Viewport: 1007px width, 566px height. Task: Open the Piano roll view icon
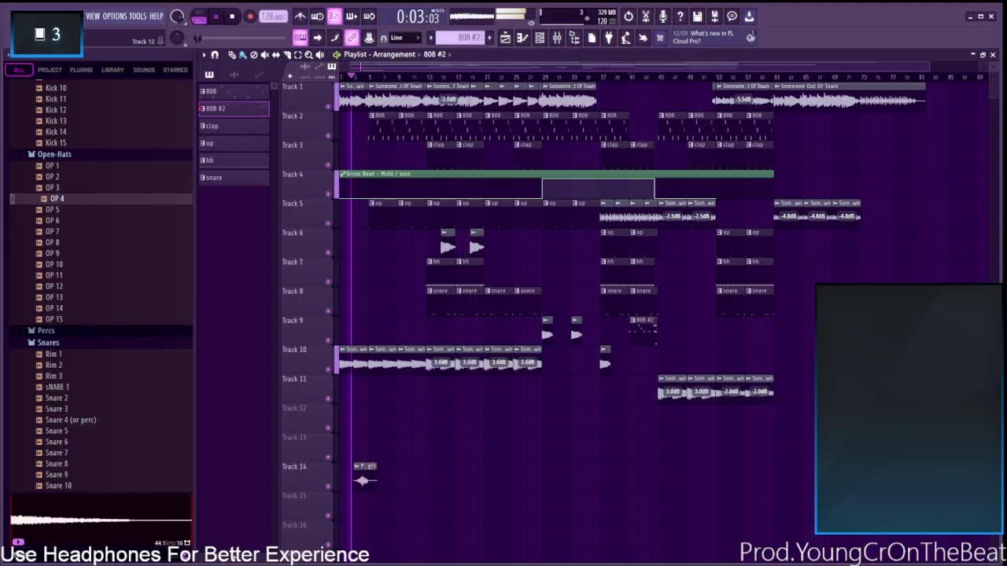(x=522, y=38)
